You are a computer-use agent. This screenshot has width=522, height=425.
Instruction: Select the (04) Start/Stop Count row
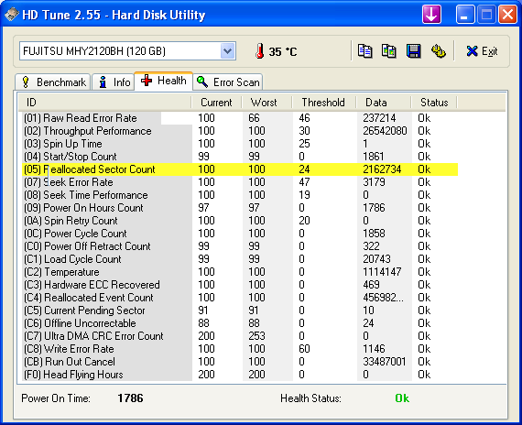pos(240,157)
